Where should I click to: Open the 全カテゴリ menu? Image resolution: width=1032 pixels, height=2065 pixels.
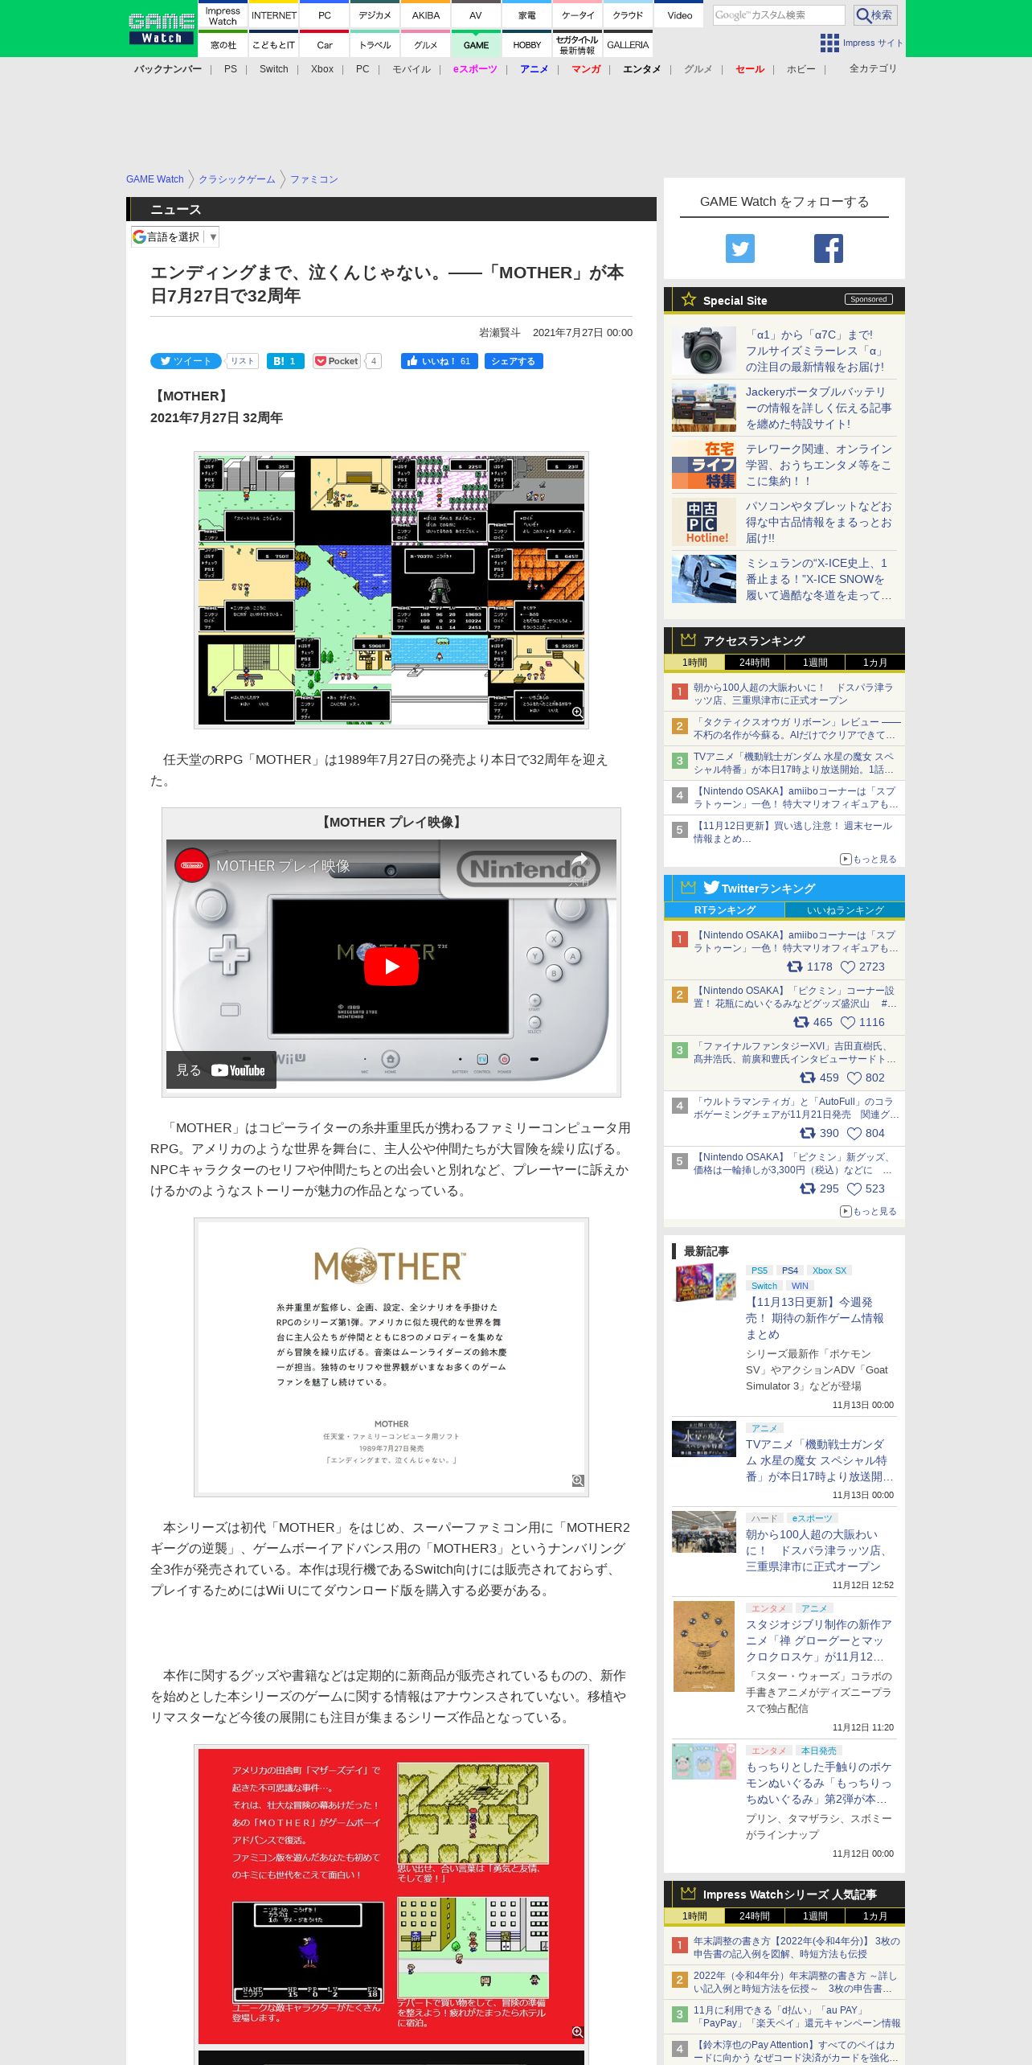873,69
